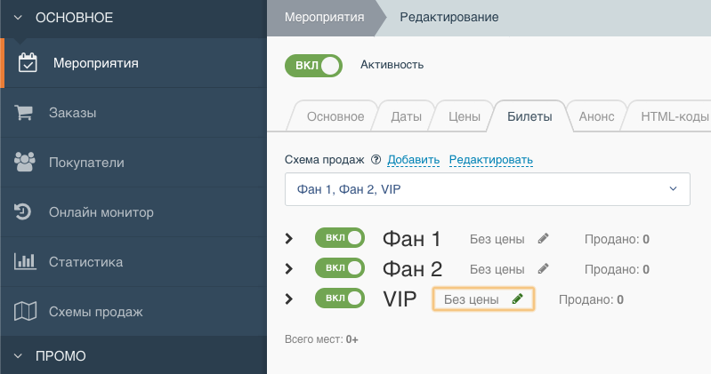Disable the VIP ticket toggle
Image resolution: width=711 pixels, height=374 pixels.
tap(340, 298)
